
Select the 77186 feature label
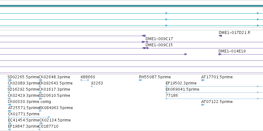click(x=172, y=96)
